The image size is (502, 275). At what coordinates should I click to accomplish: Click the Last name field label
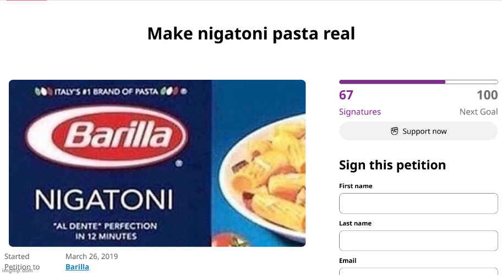tap(356, 223)
